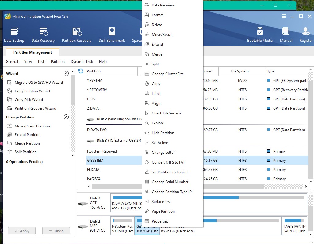Select Split from context menu
The width and height of the screenshot is (314, 244).
click(x=172, y=64)
